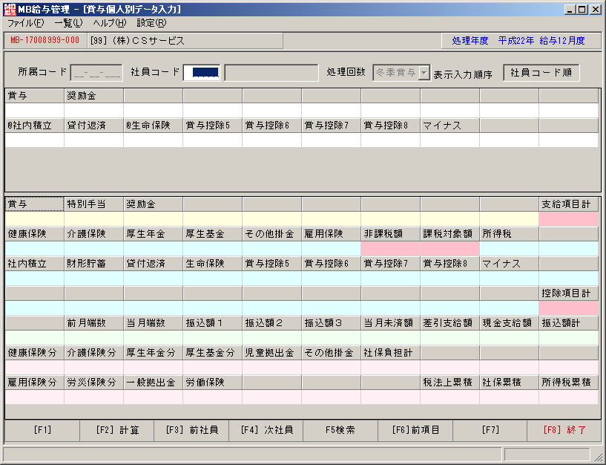The height and width of the screenshot is (465, 606).
Task: Click the 課税対象額 column header
Action: click(449, 234)
